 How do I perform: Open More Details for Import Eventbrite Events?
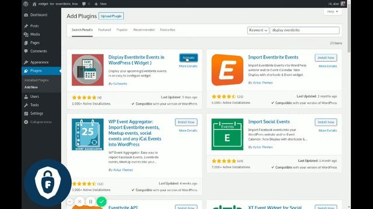(x=328, y=66)
